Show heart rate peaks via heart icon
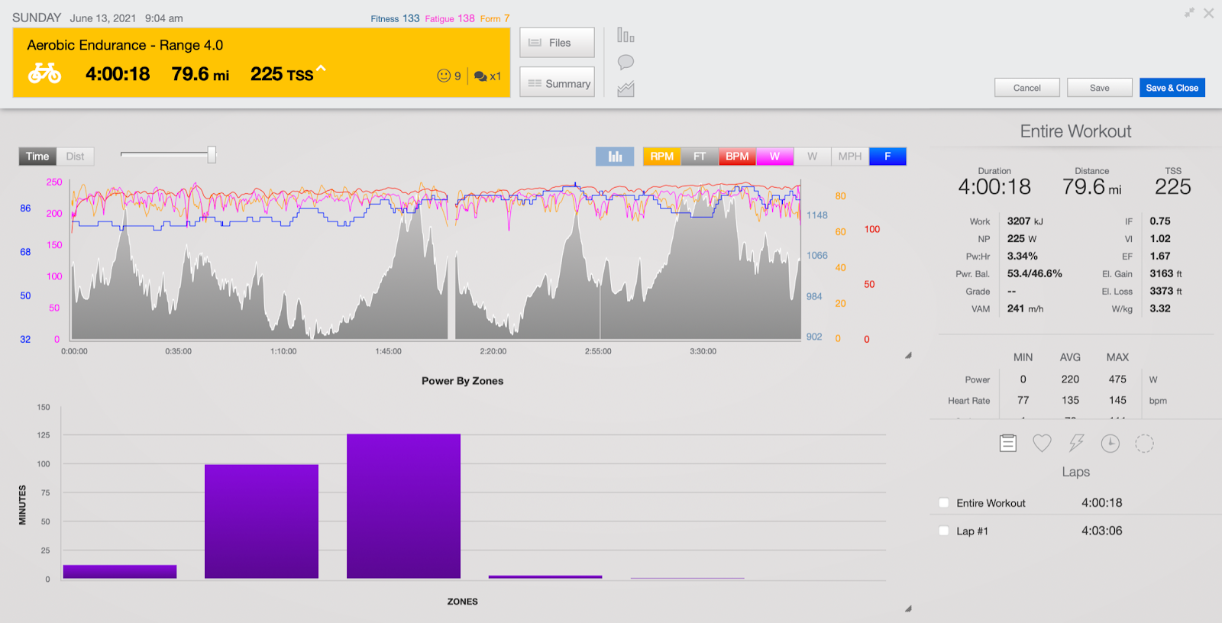 click(x=1042, y=443)
